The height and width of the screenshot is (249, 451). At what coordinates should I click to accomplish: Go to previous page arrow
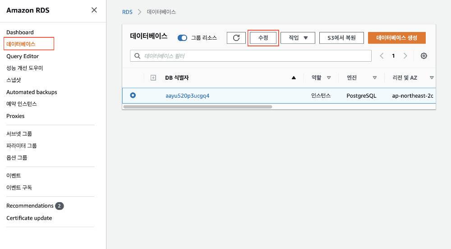pos(382,56)
